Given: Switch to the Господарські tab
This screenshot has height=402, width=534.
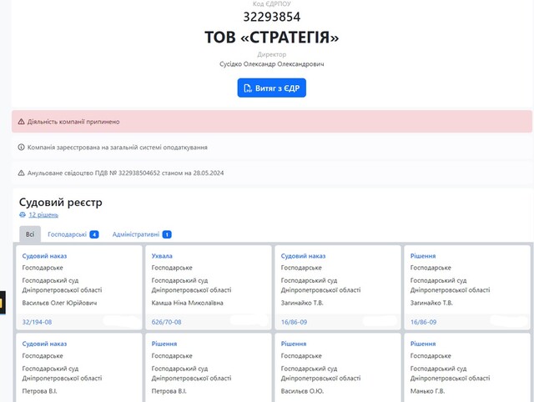Looking at the screenshot, I should coord(67,235).
